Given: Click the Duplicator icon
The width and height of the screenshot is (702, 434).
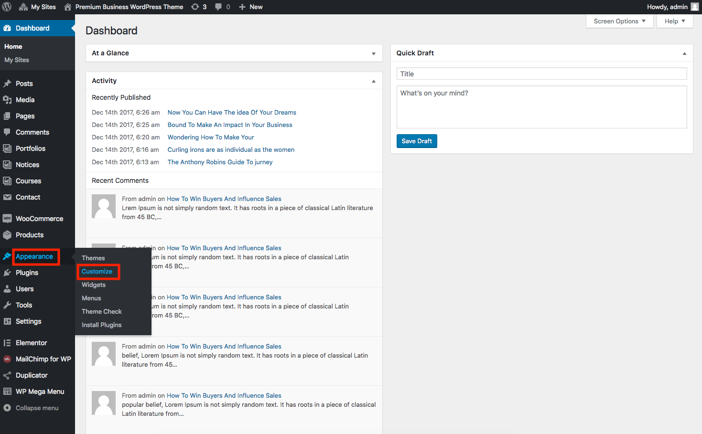Looking at the screenshot, I should (x=7, y=375).
